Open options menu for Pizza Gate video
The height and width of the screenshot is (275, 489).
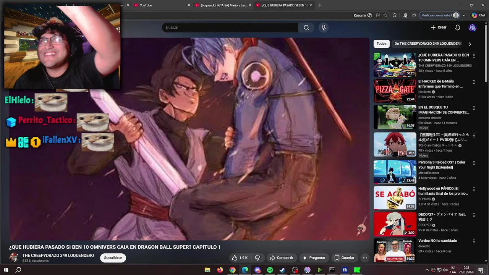[474, 82]
